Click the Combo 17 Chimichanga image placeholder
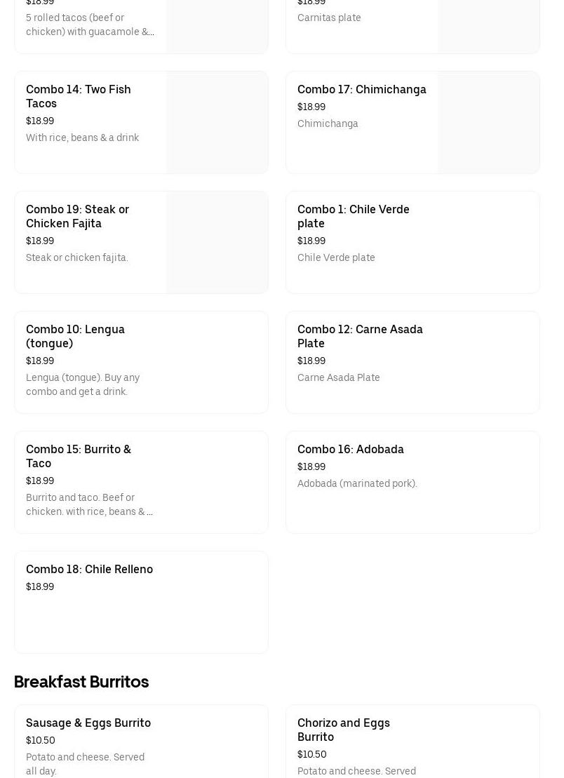This screenshot has width=564, height=778. pyautogui.click(x=488, y=123)
